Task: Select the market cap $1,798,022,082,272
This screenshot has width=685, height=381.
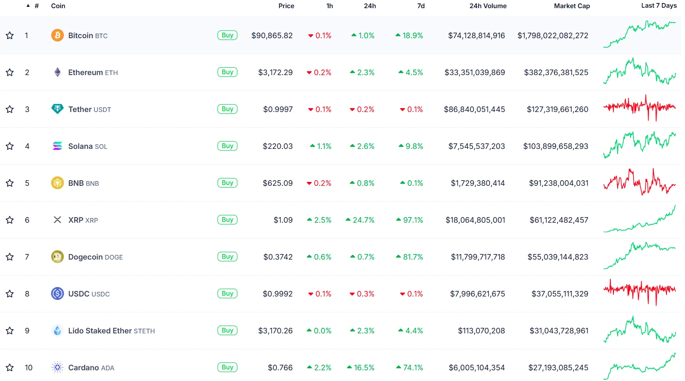Action: click(x=553, y=36)
